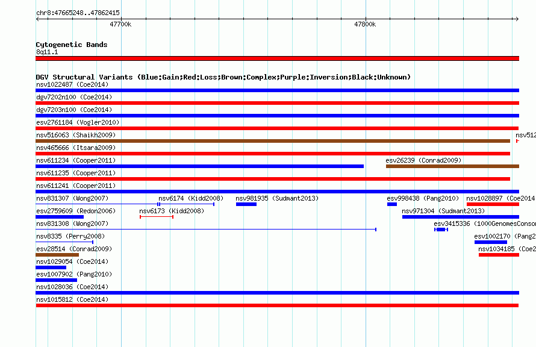Viewport: 536px width, 347px height.
Task: Click the red bar under dgv7202n100
Action: click(x=277, y=103)
